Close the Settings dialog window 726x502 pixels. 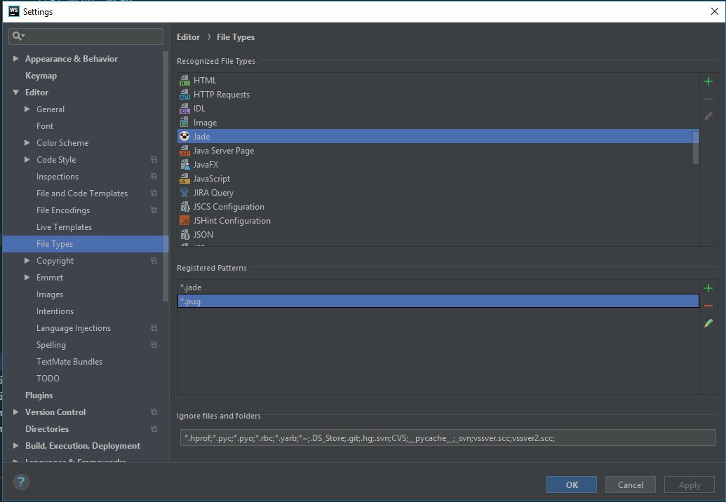714,11
